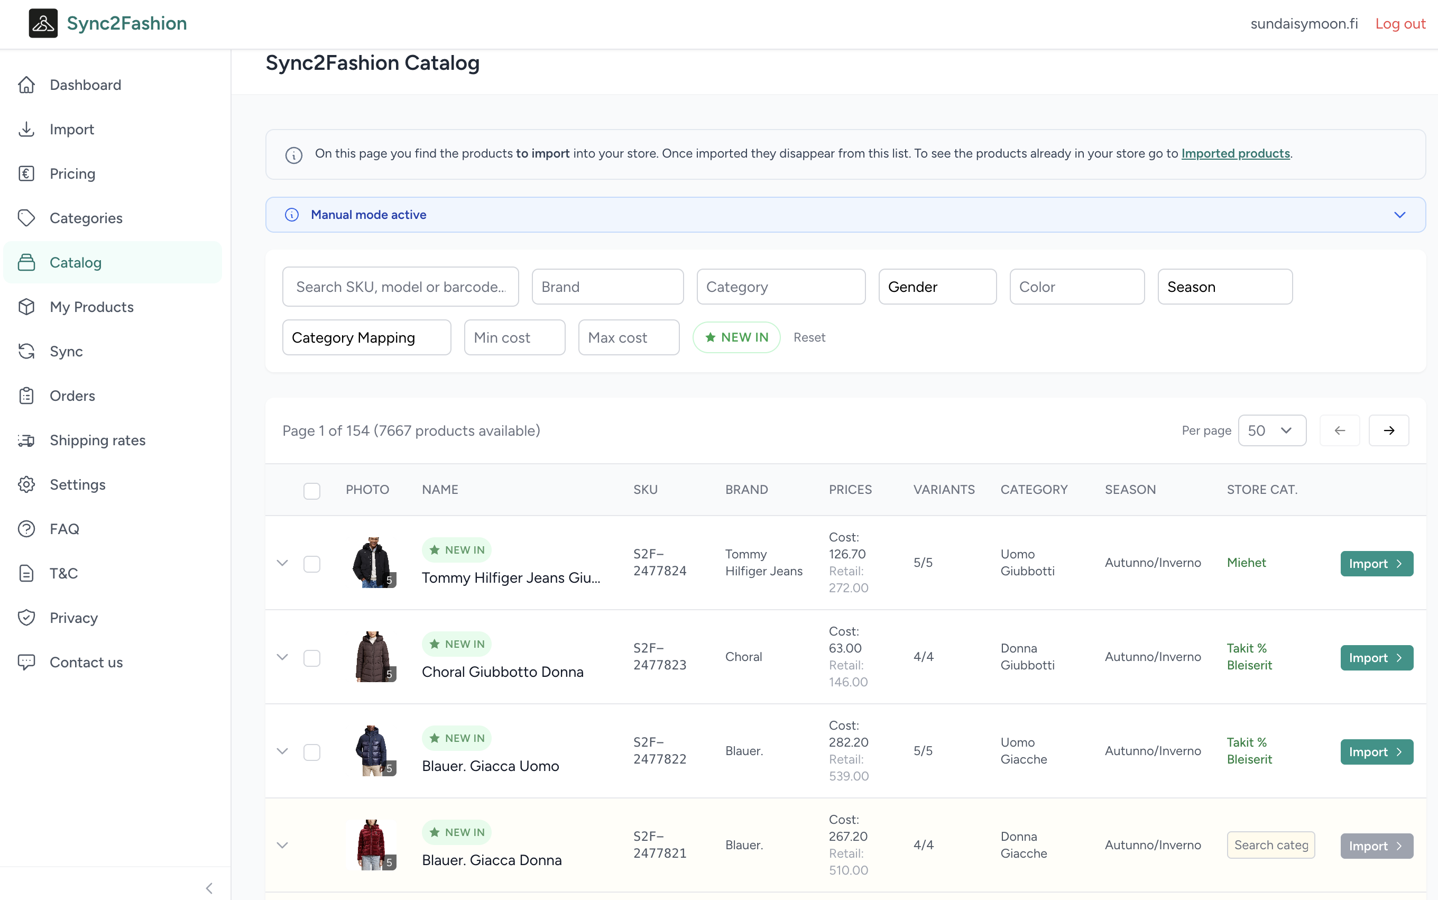Click the Min cost field
1438x900 pixels.
514,337
